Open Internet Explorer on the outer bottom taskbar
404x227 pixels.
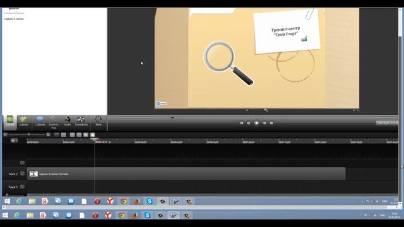17,215
